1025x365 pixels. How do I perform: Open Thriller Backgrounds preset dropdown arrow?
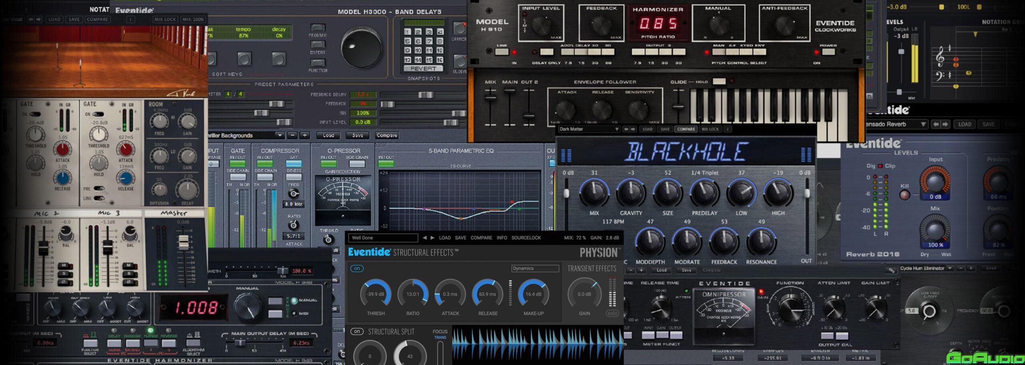(x=280, y=135)
